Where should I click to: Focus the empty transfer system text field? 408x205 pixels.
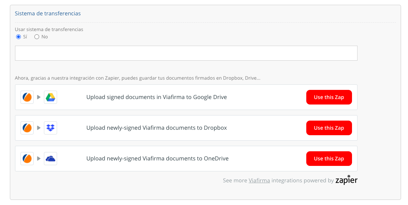coord(186,53)
